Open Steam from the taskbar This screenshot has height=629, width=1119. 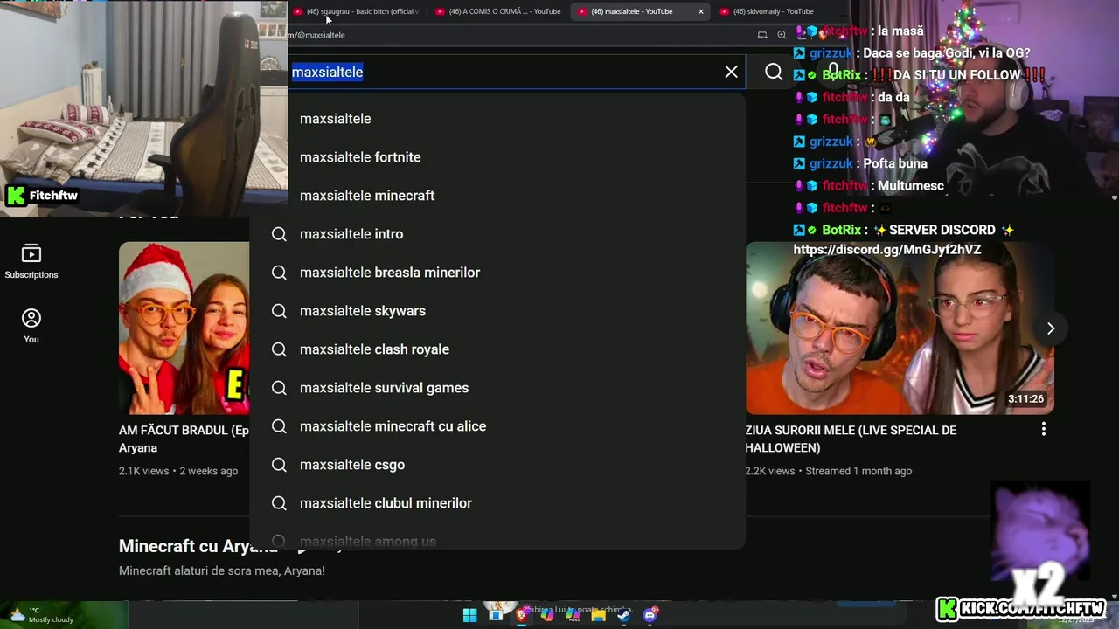tap(623, 615)
